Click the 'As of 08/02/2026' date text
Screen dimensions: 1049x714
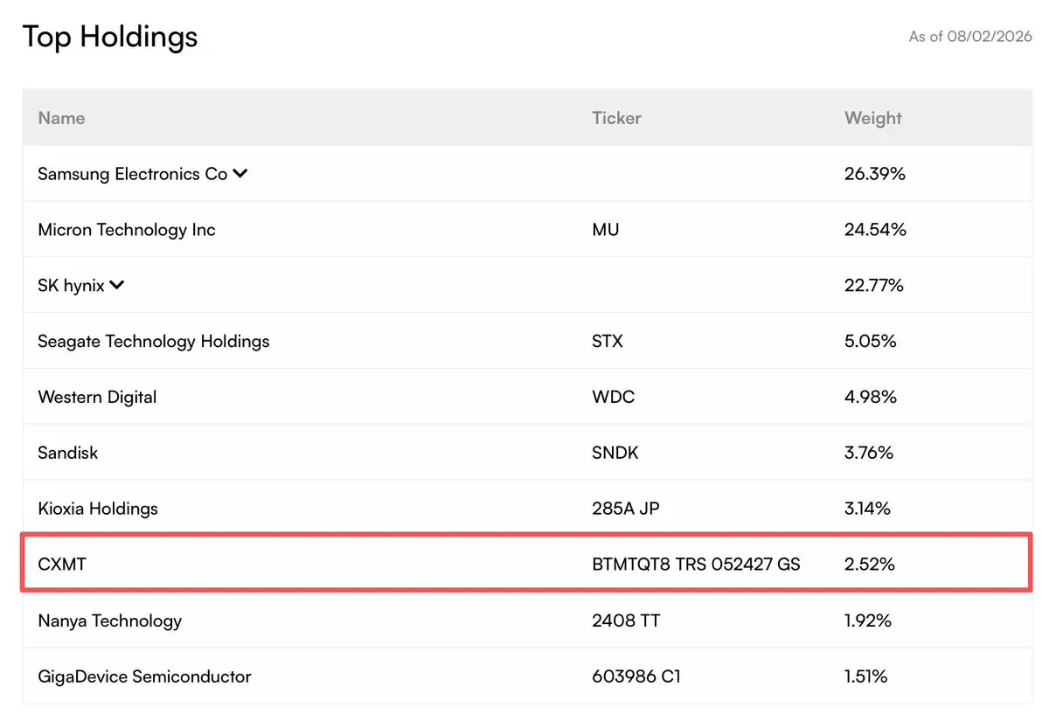970,37
